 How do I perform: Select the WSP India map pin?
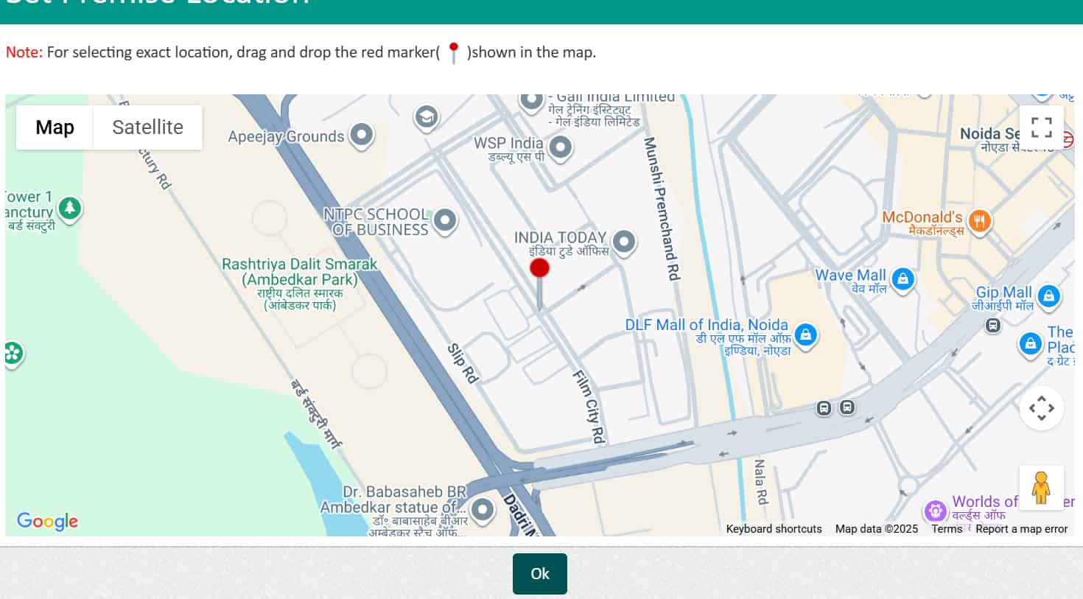pos(561,147)
